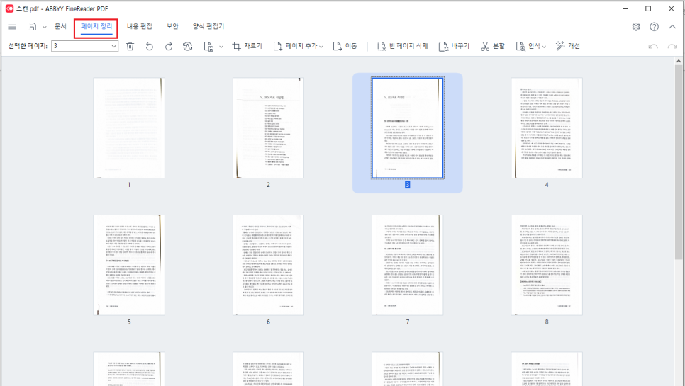Open the help question mark icon
Image resolution: width=685 pixels, height=386 pixels.
coord(654,27)
